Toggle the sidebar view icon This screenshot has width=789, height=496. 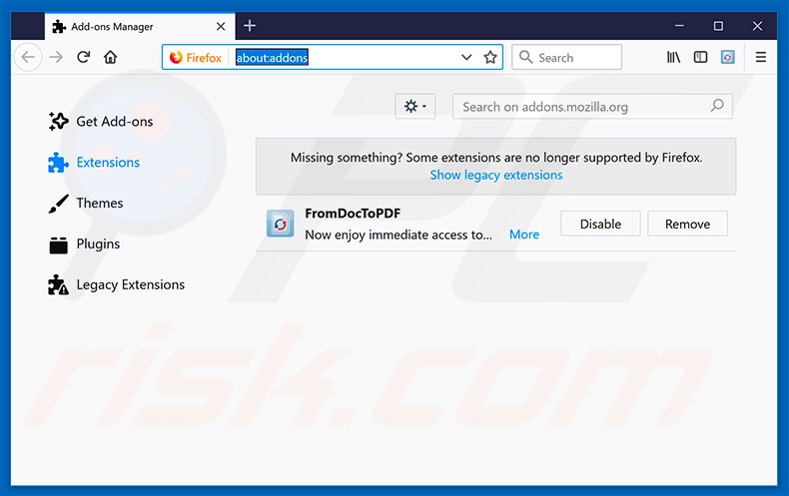point(701,57)
